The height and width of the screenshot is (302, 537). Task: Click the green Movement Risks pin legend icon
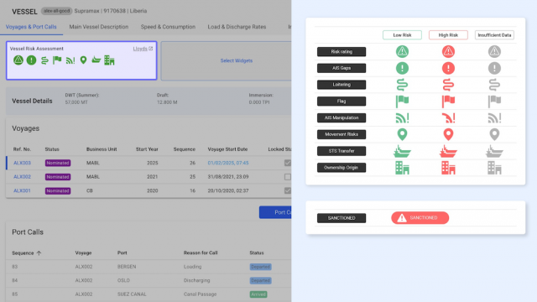coord(402,134)
